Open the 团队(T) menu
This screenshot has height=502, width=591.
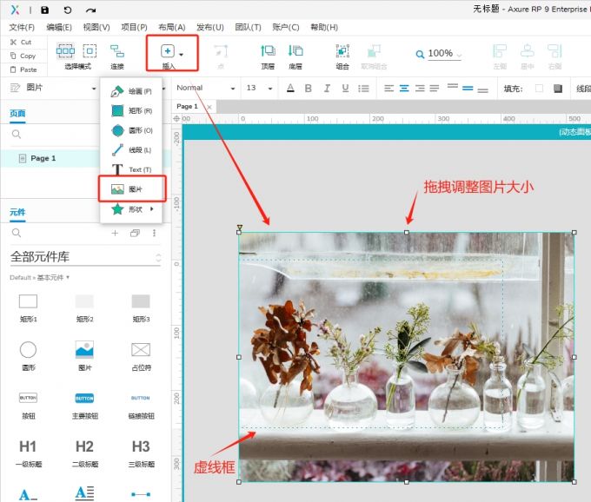click(x=248, y=27)
